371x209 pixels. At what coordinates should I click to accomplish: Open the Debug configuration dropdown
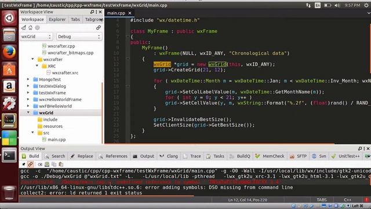tap(79, 37)
